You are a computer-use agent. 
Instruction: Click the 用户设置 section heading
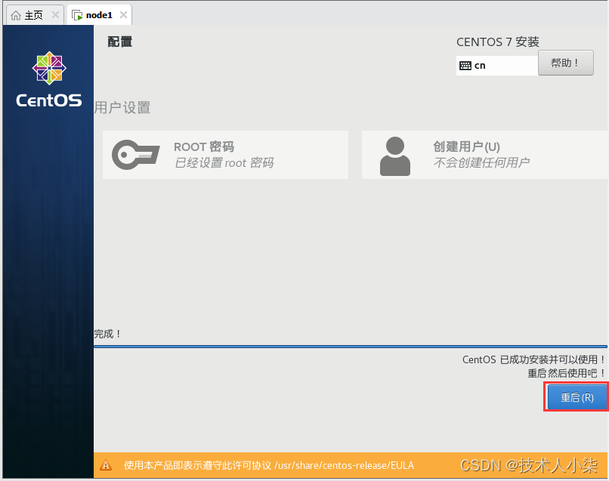click(122, 107)
